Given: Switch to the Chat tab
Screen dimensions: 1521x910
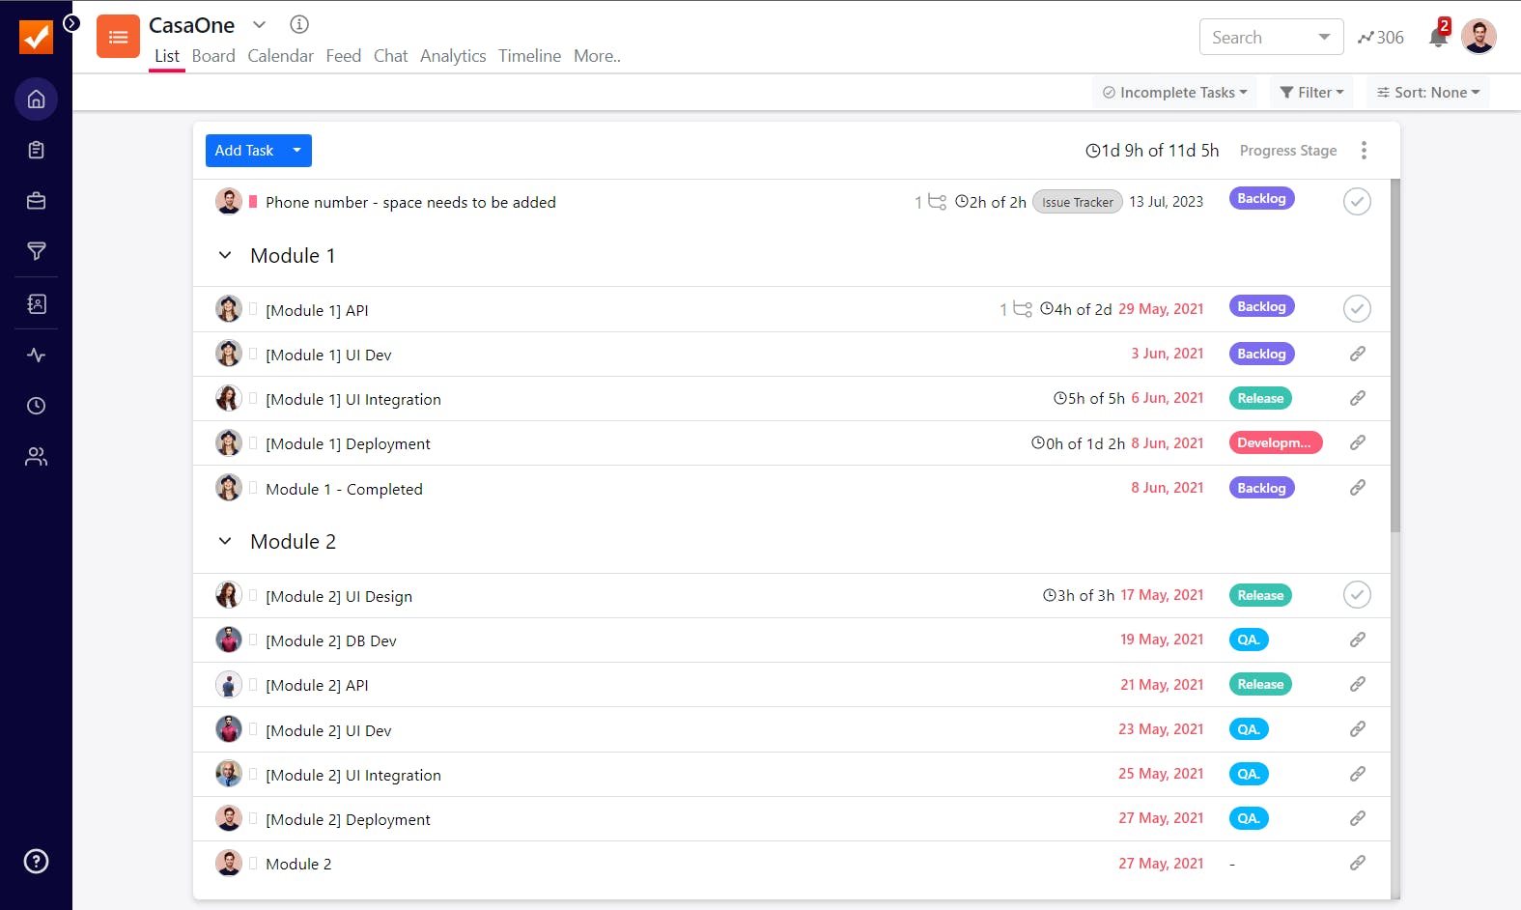Looking at the screenshot, I should pyautogui.click(x=391, y=56).
